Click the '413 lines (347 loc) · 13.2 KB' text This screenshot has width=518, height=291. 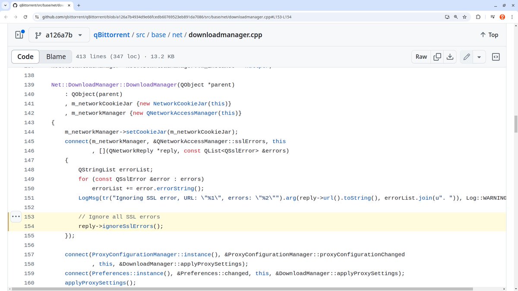125,56
